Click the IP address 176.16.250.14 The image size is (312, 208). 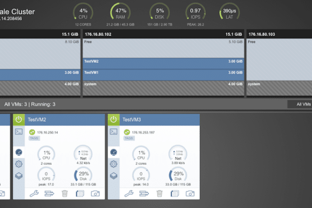point(47,133)
